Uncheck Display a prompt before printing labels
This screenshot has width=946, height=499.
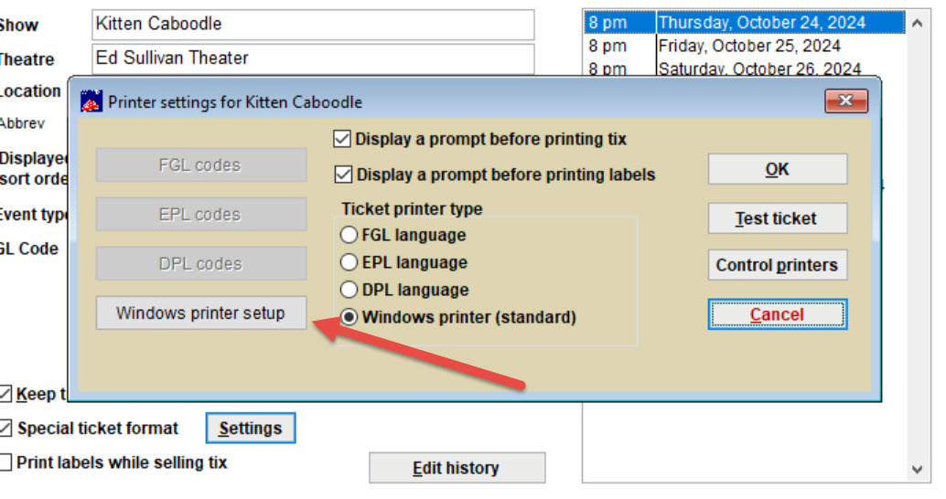pos(343,175)
